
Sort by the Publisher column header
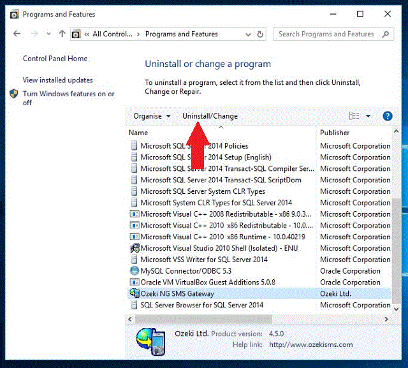pyautogui.click(x=335, y=133)
